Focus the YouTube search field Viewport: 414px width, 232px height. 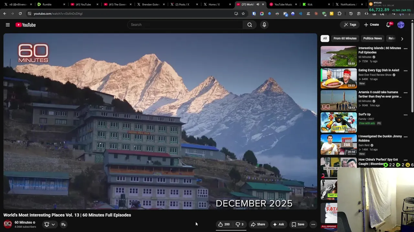[185, 25]
